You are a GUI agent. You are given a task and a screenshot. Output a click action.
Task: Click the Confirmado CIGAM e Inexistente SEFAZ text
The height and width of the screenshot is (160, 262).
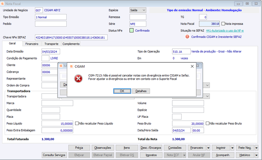pos(216,37)
